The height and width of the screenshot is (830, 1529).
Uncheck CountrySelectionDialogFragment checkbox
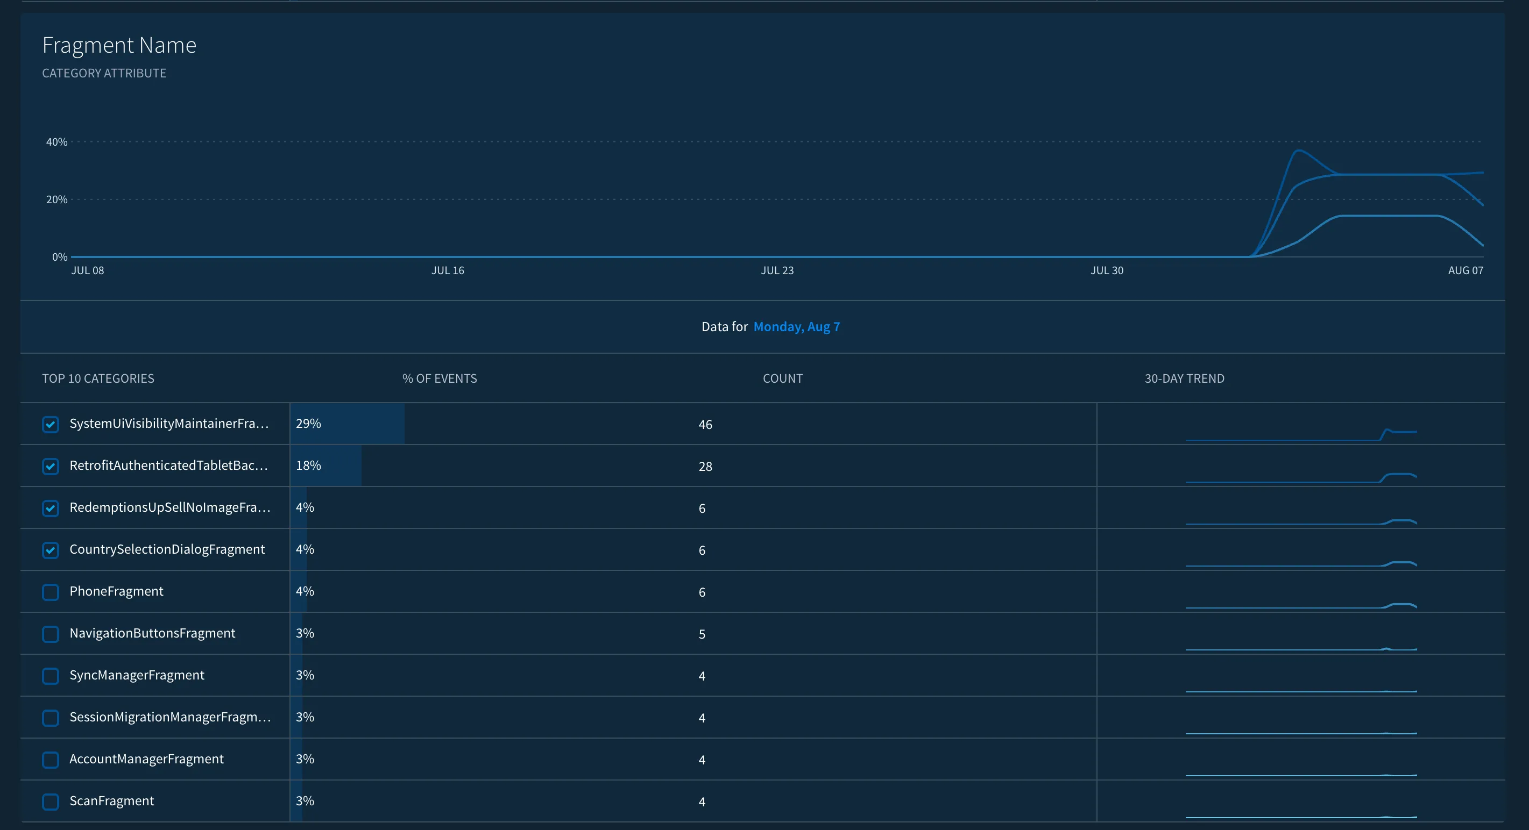[51, 550]
